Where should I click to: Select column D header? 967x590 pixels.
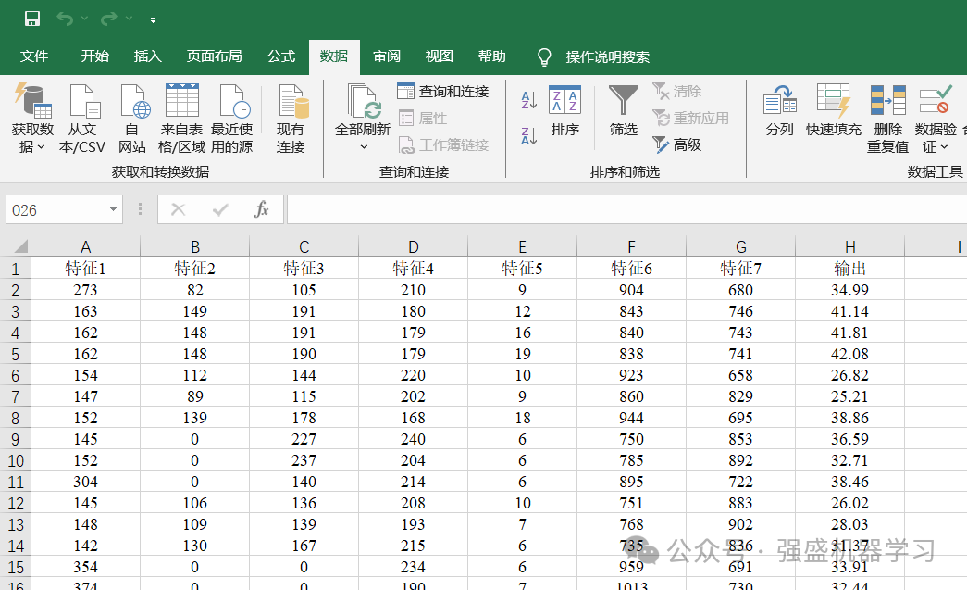414,247
